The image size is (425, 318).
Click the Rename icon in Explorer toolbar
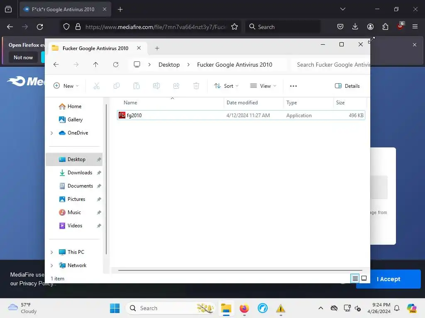[156, 86]
